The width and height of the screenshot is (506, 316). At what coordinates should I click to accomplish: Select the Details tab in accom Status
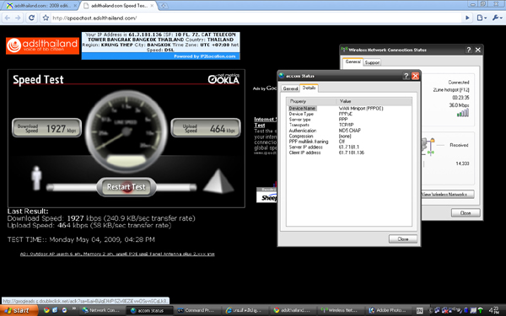coord(309,88)
